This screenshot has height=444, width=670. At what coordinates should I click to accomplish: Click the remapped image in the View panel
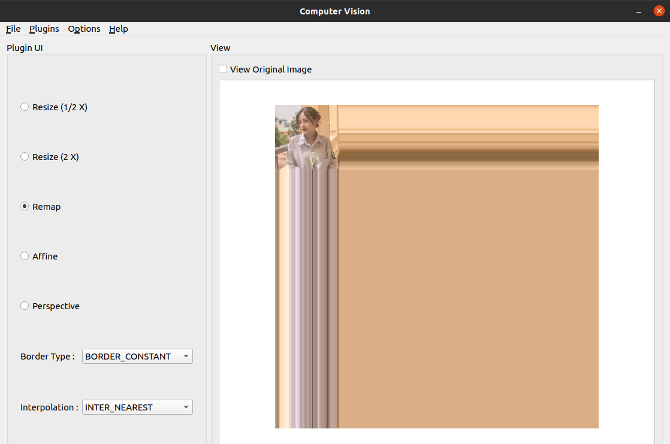coord(437,267)
